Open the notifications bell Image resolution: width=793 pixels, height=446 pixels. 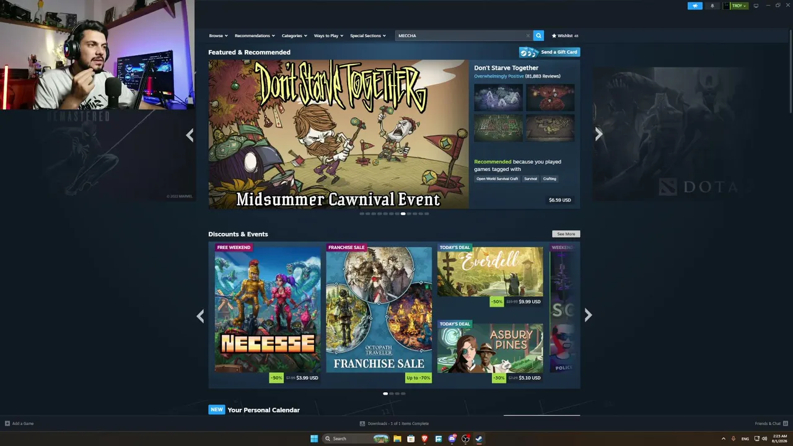712,6
